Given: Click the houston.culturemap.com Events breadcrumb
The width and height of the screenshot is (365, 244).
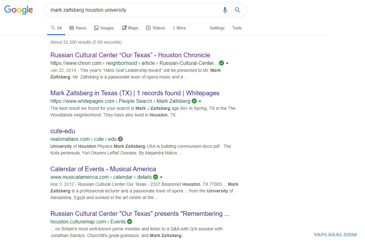Looking at the screenshot, I should click(88, 222).
